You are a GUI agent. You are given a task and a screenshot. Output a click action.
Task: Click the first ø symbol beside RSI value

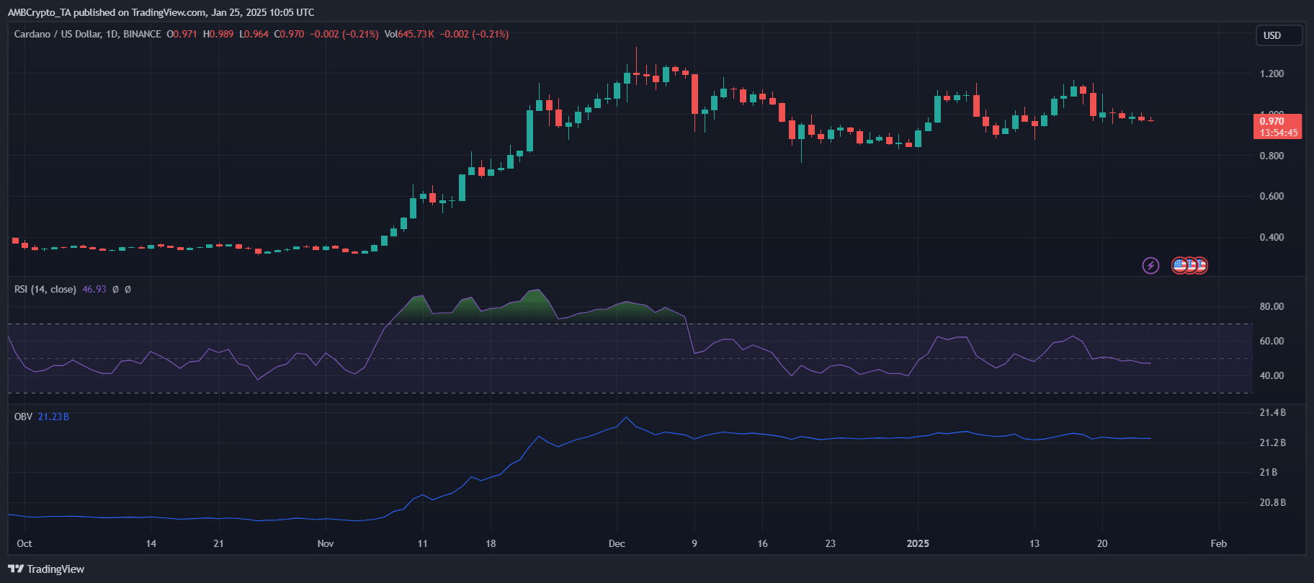(115, 290)
